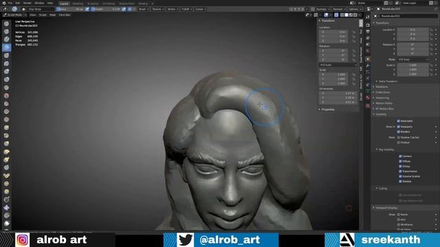Open the Render properties tab
440x247 pixels.
coord(368,25)
